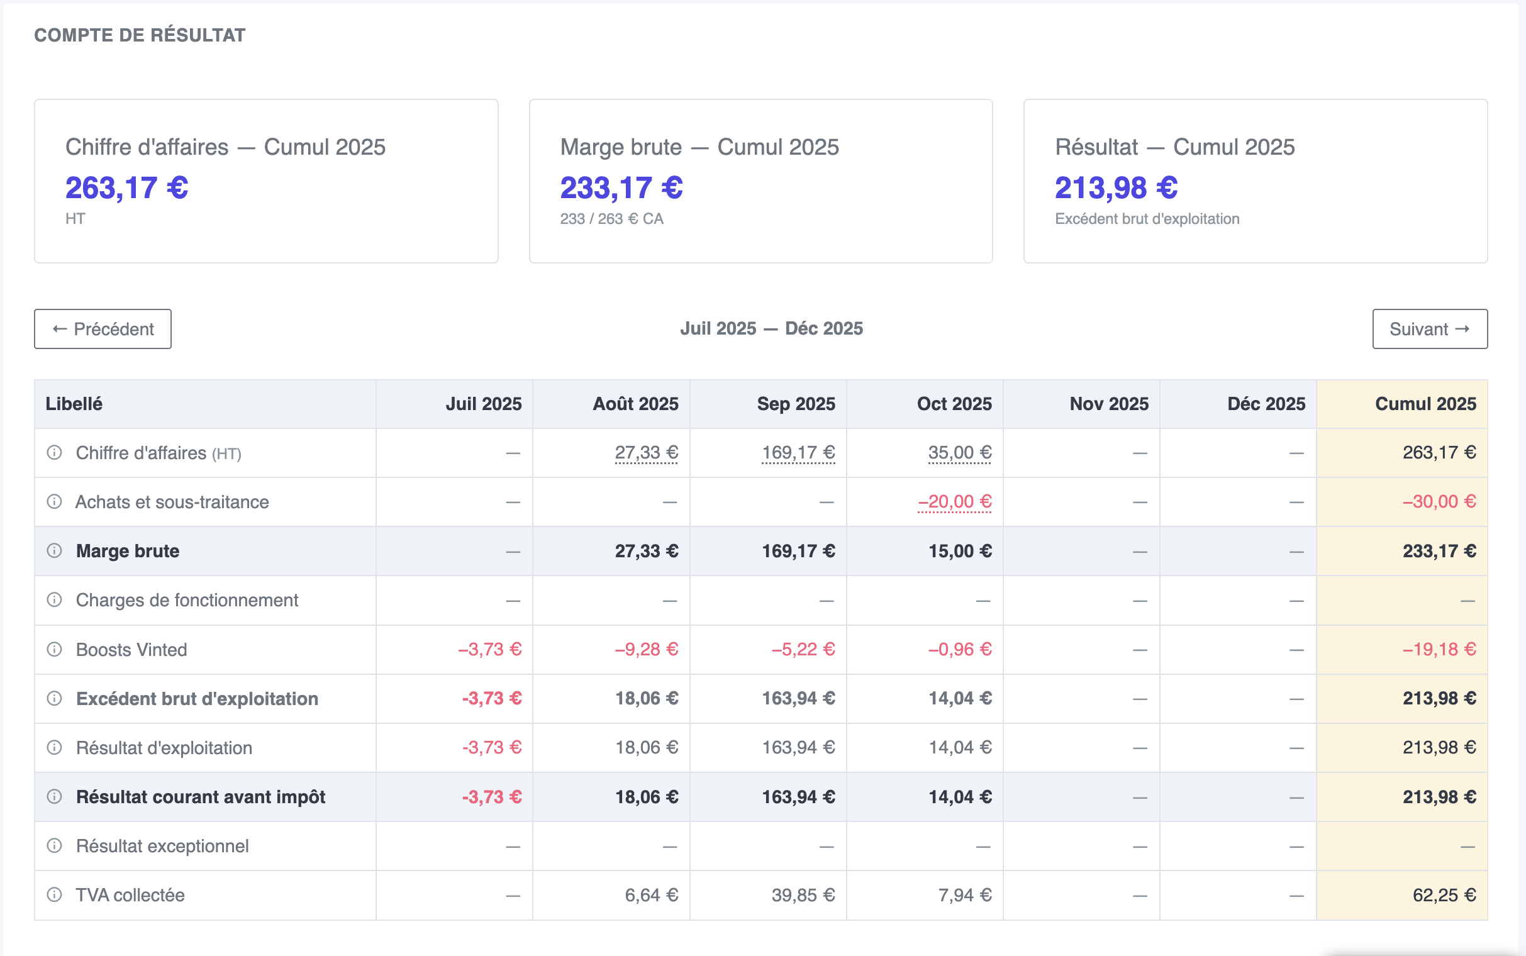The image size is (1526, 956).
Task: Click info icon beside Excédent brut d'exploitation
Action: [x=54, y=699]
